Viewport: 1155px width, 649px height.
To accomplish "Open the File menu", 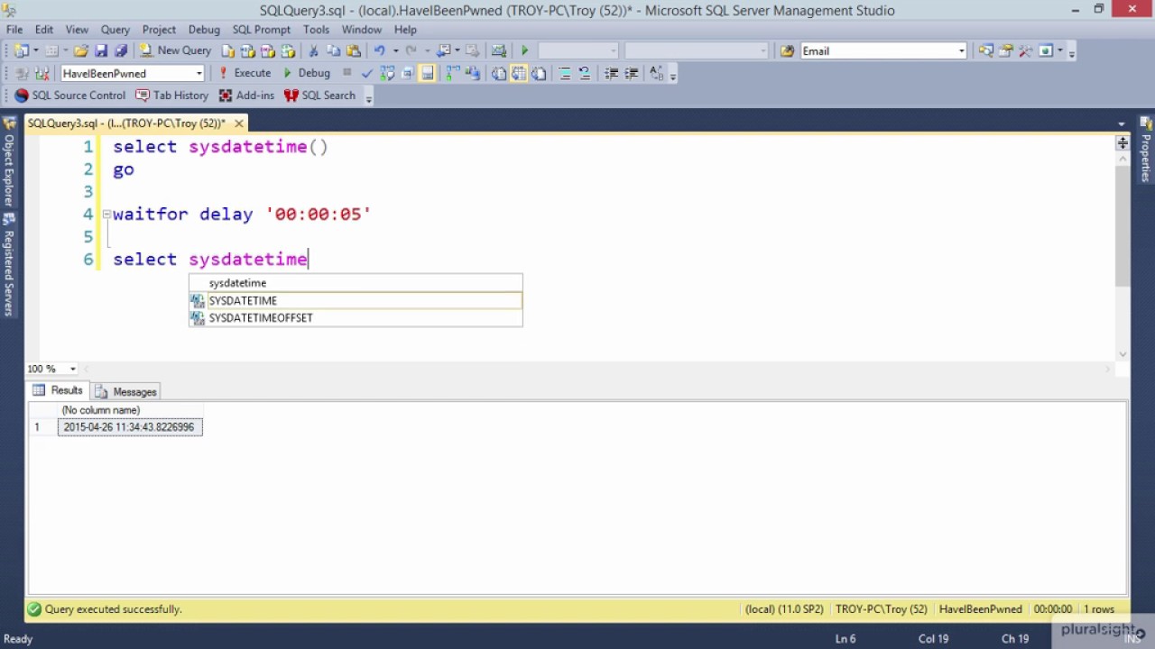I will pyautogui.click(x=14, y=30).
